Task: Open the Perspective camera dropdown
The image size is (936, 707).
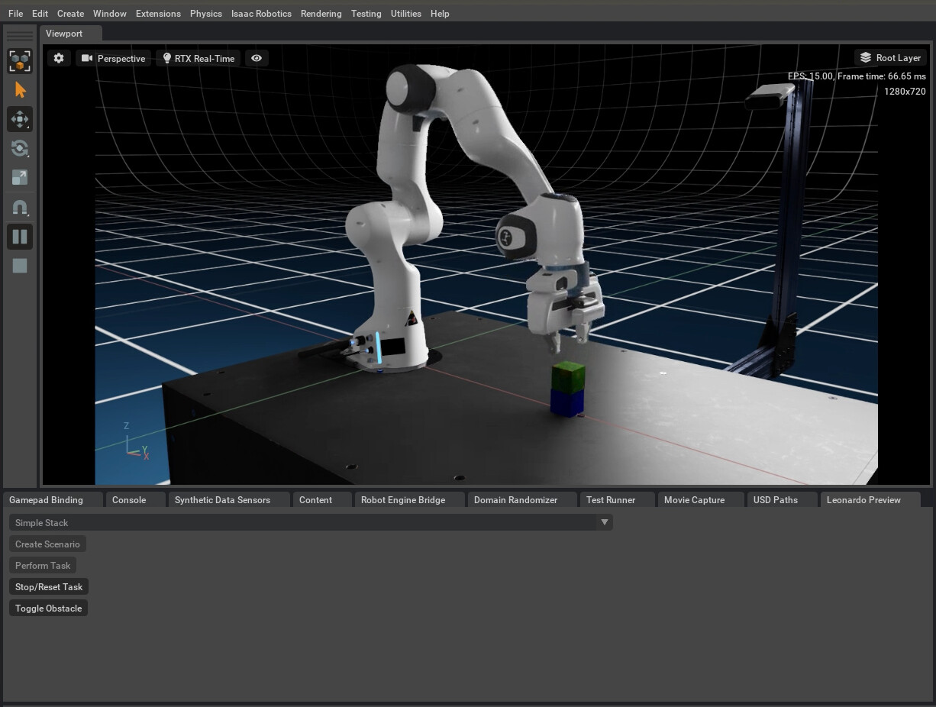Action: coord(113,58)
